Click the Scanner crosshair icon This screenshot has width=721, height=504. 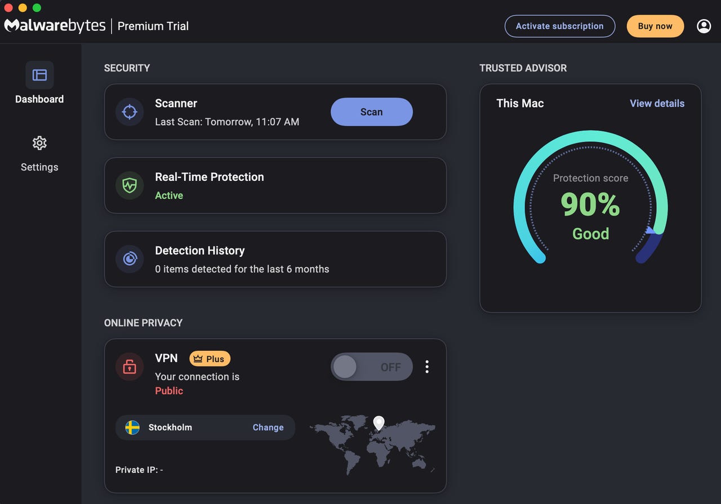tap(130, 112)
